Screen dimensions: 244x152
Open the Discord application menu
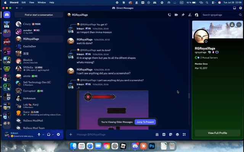14,3
